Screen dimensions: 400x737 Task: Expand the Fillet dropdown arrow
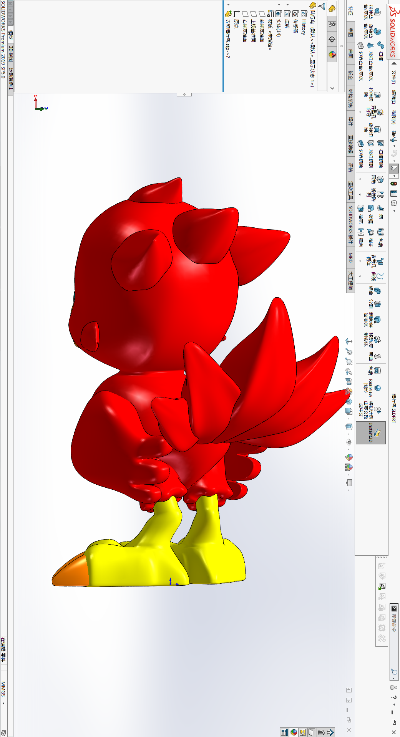coord(360,179)
